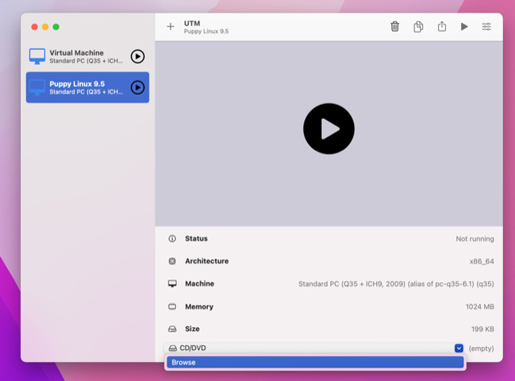Run Puppy Linux 9.5 from sidebar play icon
This screenshot has height=381, width=515.
(x=137, y=87)
